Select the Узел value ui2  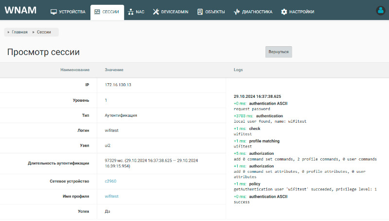[107, 145]
